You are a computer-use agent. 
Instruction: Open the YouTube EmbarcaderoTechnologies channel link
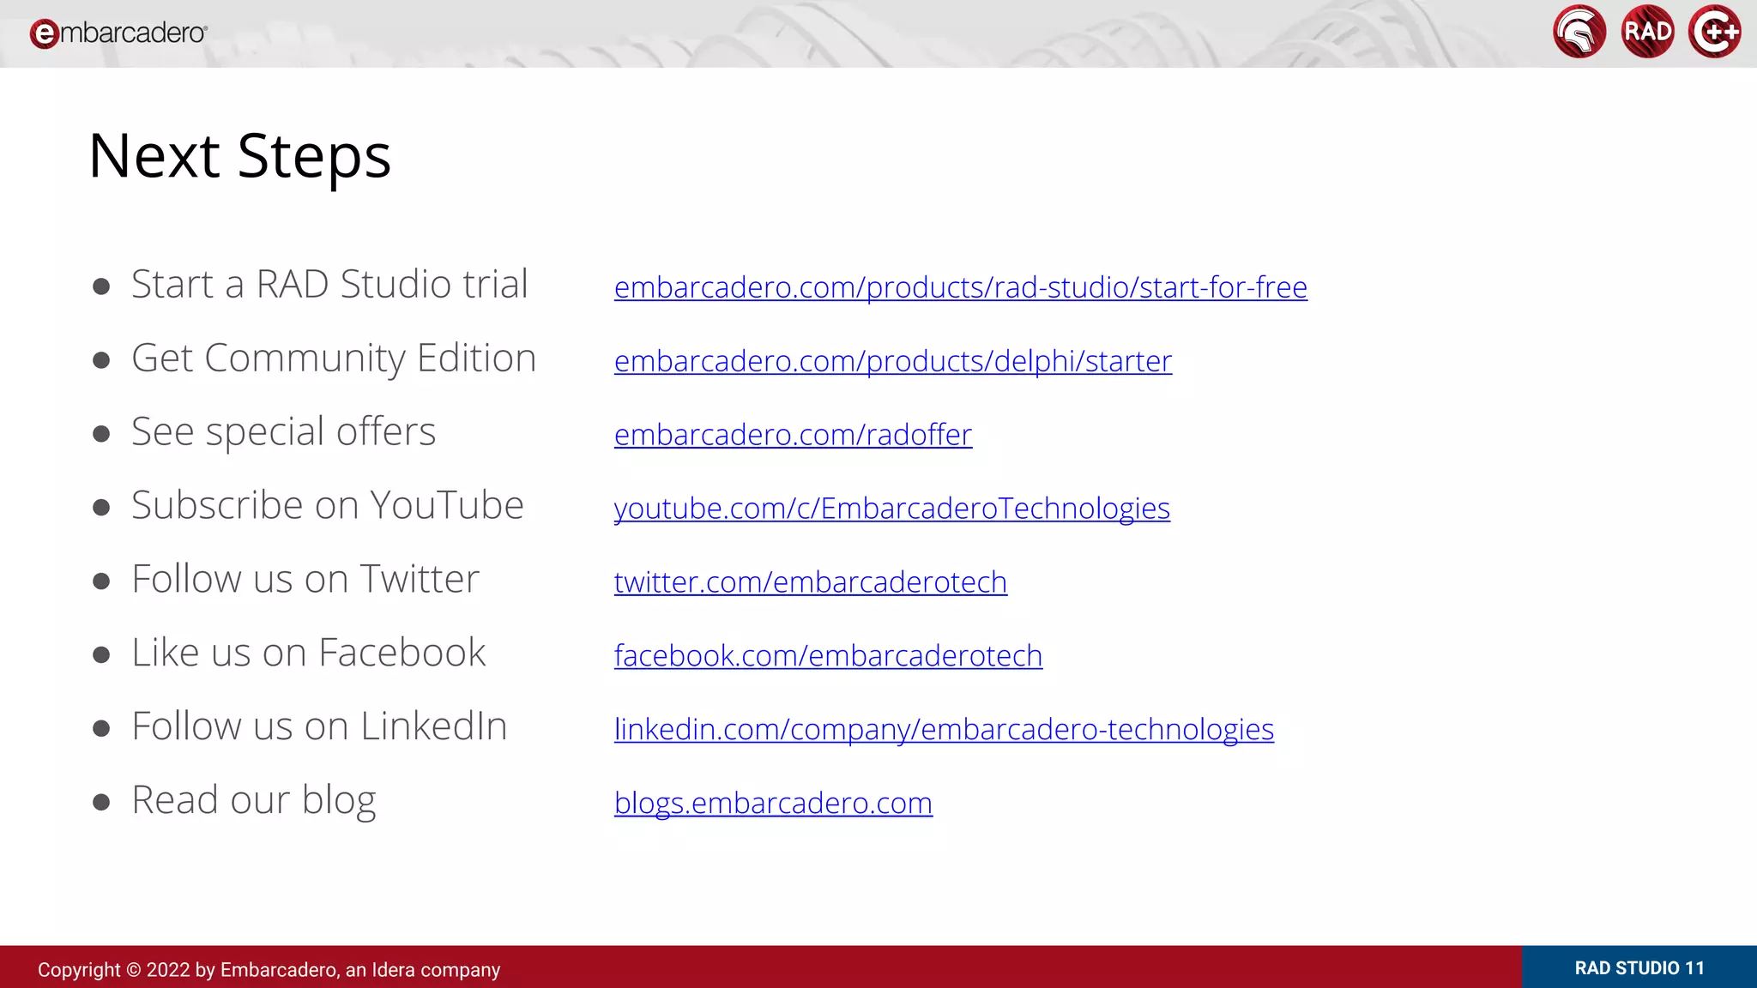coord(891,509)
